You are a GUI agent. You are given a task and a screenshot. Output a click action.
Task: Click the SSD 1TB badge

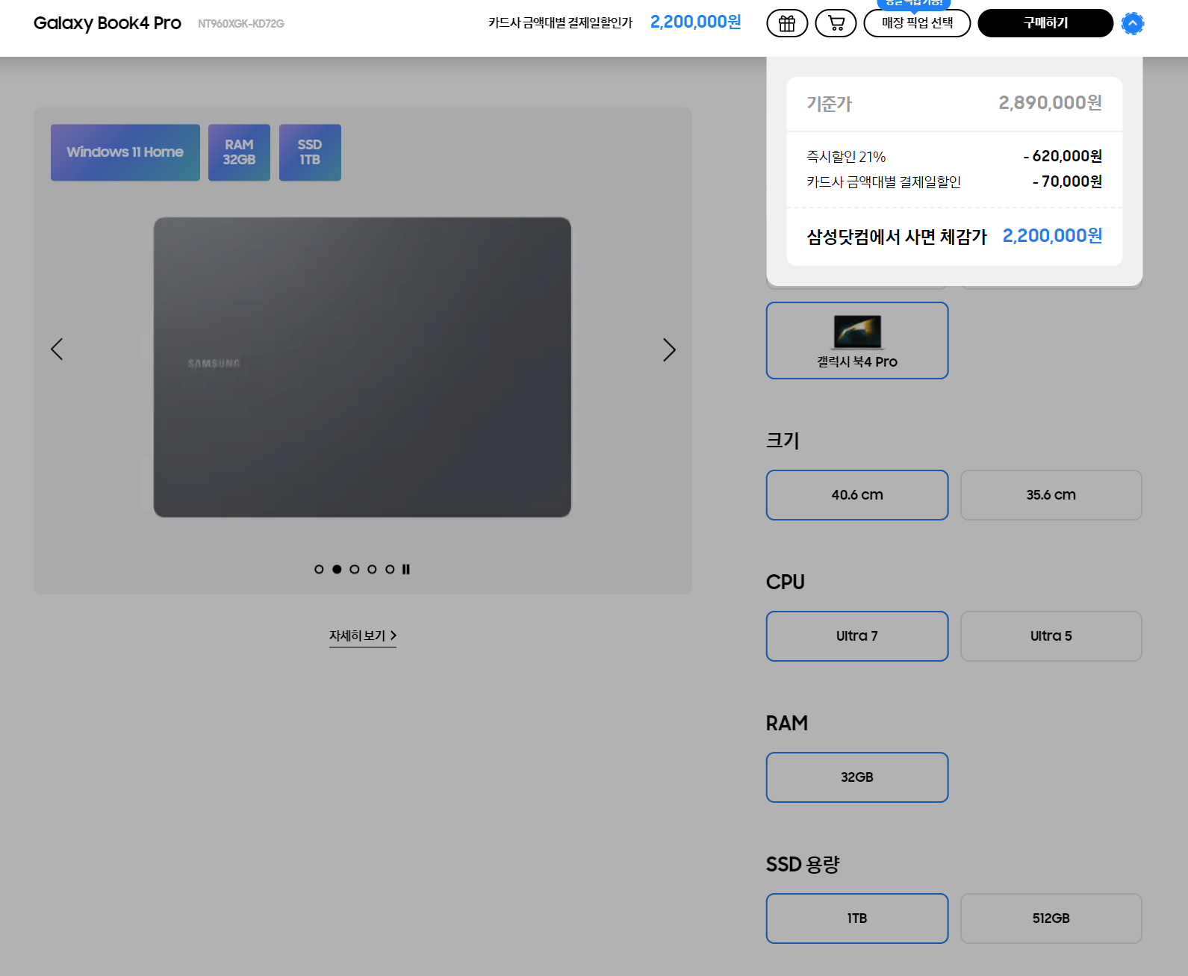tap(310, 152)
